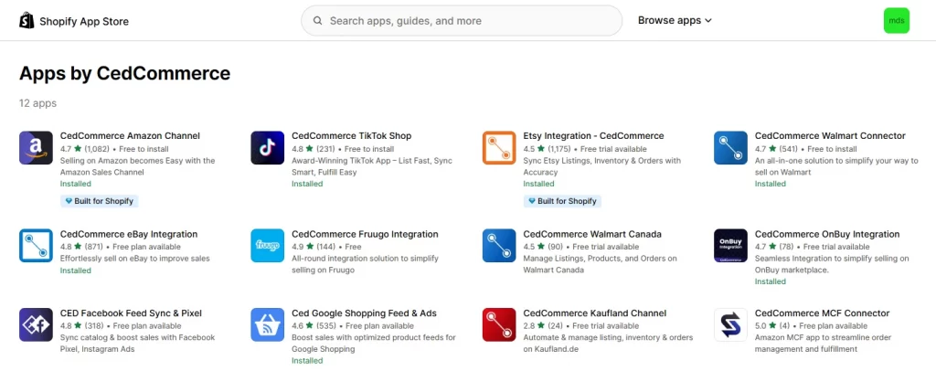The width and height of the screenshot is (936, 371).
Task: Open CedCommerce Fruugo Integration title link
Action: (365, 234)
